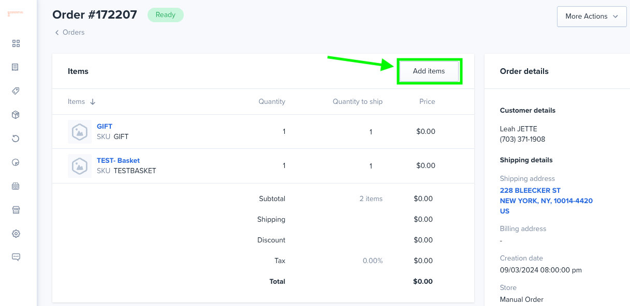Open the pie chart reports sidebar icon
Image resolution: width=630 pixels, height=306 pixels.
[x=16, y=162]
